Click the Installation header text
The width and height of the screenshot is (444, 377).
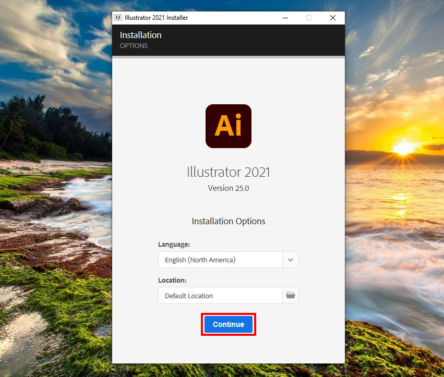141,35
